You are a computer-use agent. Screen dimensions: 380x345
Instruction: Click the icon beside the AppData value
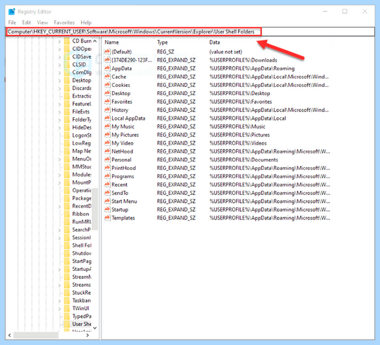107,68
